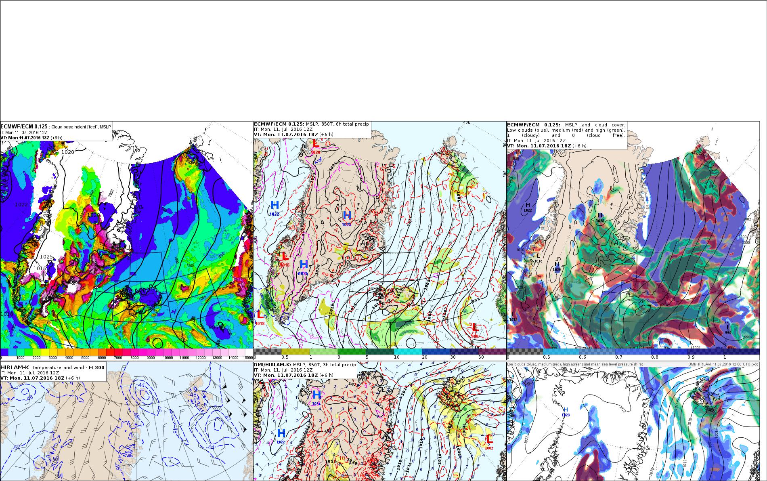Click the "Low clouds (blue), medium (red), high (green)" header line
This screenshot has width=767, height=481.
[575, 364]
